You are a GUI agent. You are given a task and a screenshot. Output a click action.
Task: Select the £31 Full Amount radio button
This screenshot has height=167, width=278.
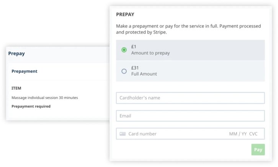point(124,71)
